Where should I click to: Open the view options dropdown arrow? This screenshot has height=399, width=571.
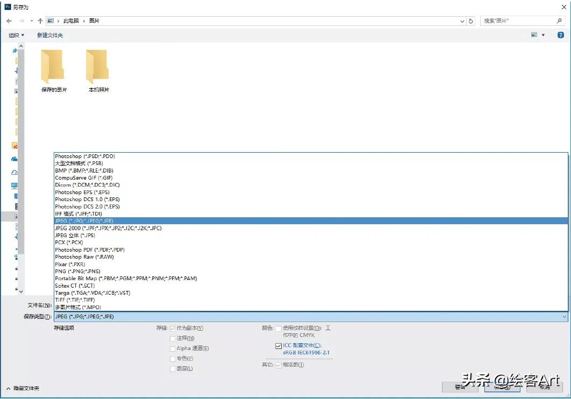(x=543, y=35)
